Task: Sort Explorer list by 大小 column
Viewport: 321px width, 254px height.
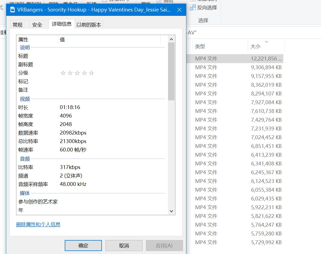Action: tap(266, 46)
